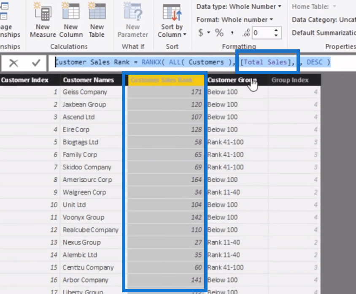Screen dimensions: 356x294
Task: Click the New Measure icon
Action: coord(43,12)
